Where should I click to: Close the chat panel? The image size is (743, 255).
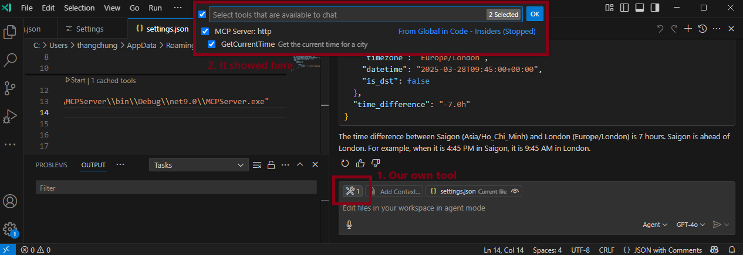coord(731,29)
